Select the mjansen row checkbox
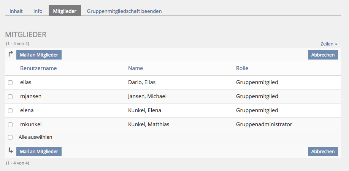 (10, 97)
